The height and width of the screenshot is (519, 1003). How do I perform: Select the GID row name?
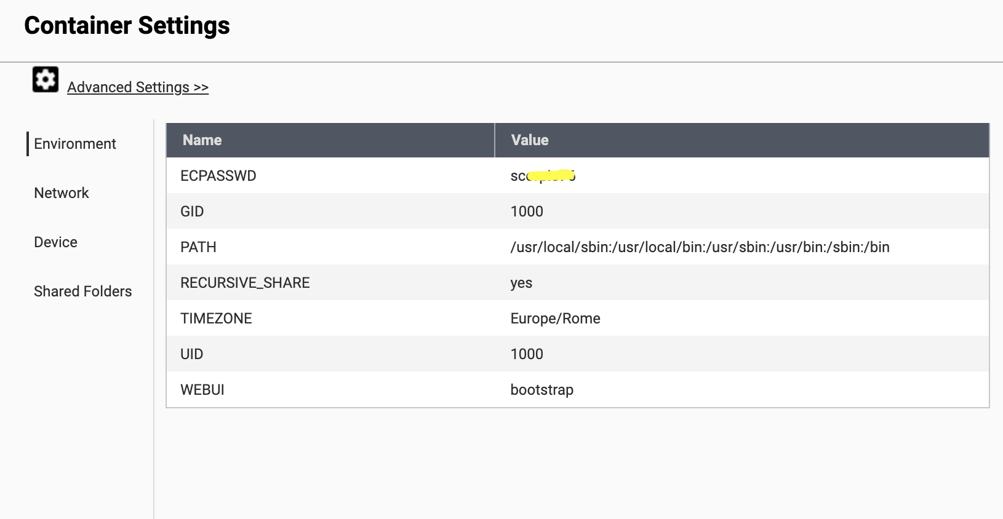192,212
